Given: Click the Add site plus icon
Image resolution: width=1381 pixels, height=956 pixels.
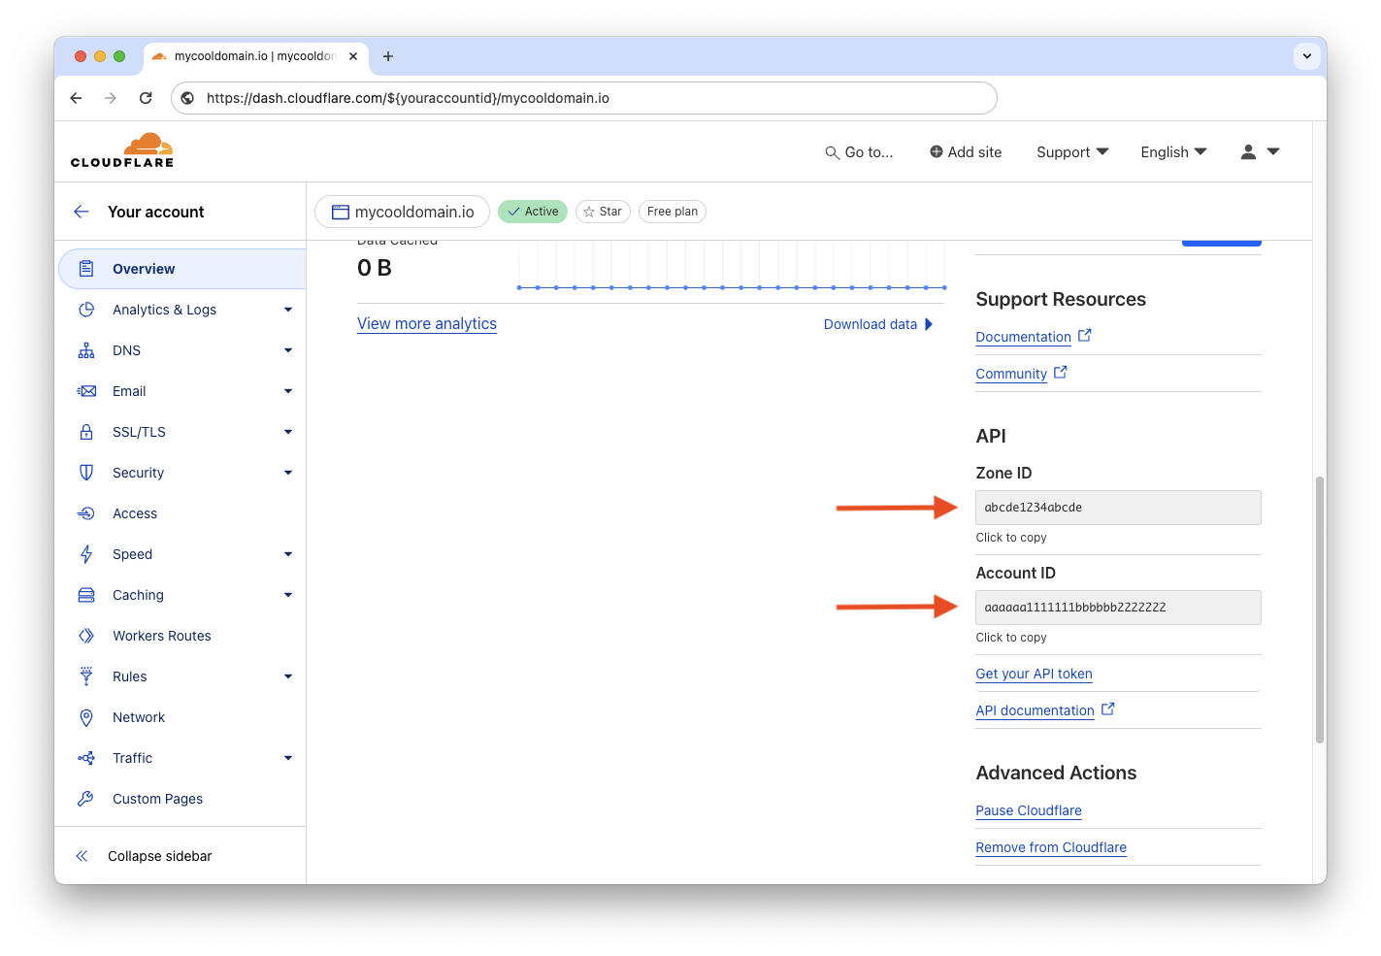Looking at the screenshot, I should pyautogui.click(x=937, y=151).
